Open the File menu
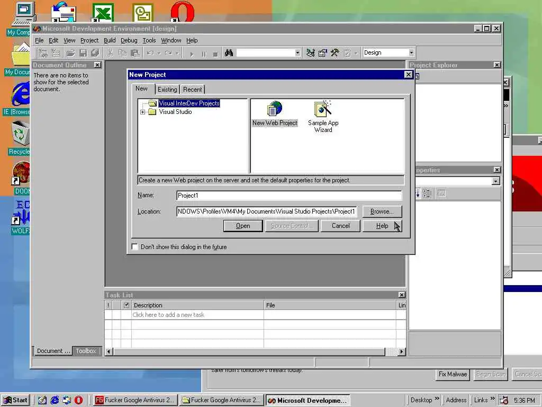 point(39,40)
